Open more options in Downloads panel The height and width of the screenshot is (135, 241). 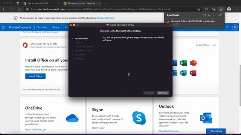point(215,15)
